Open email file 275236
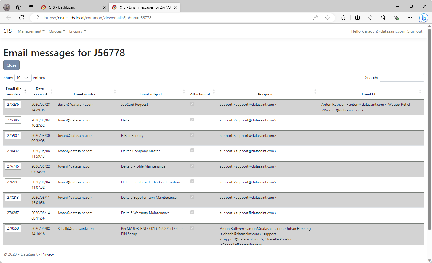Screen dimensions: 432x263 click(13, 104)
